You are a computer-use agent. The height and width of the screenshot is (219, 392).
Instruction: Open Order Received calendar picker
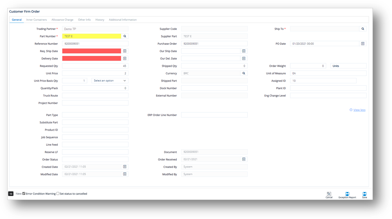[244, 159]
